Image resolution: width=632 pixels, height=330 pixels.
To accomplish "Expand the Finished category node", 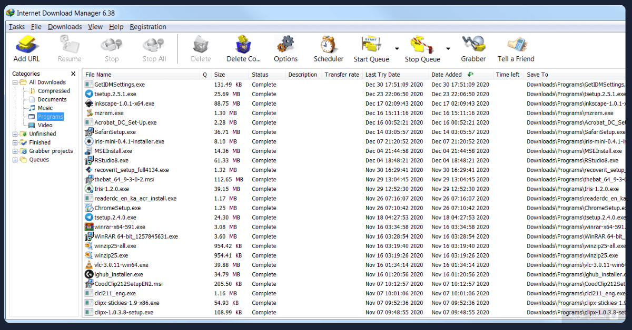I will click(15, 142).
